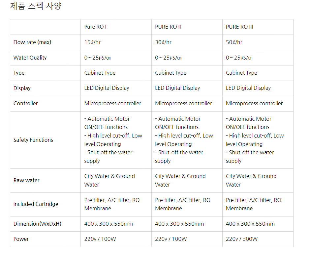Screen dimensions: 311x253
Task: Click the Raw water row label
Action: click(26, 180)
